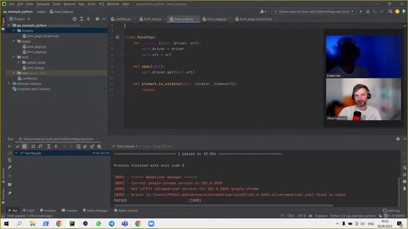Open test history clock icon
Viewport: 408px width, 229px height.
(x=78, y=146)
